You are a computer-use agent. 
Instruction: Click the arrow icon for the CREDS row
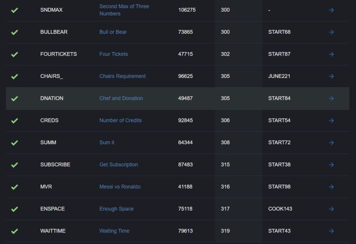[331, 121]
